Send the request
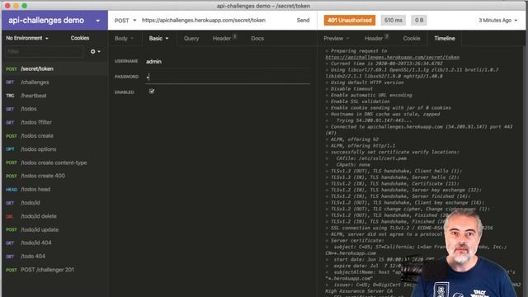528x297 pixels. tap(303, 20)
